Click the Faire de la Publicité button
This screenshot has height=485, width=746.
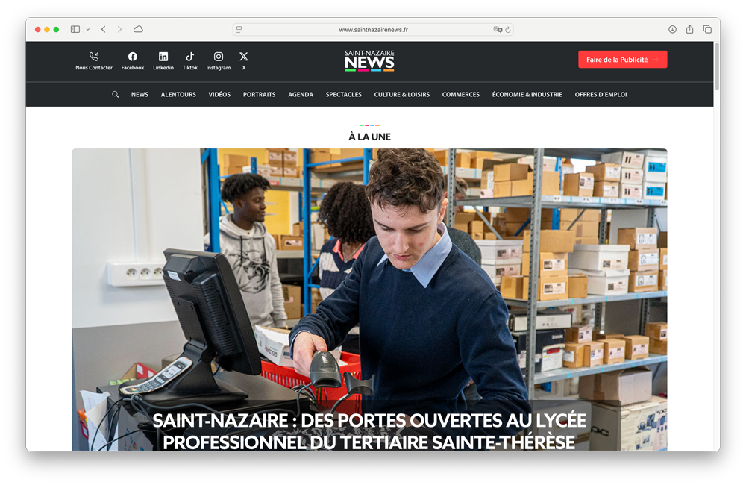point(623,59)
